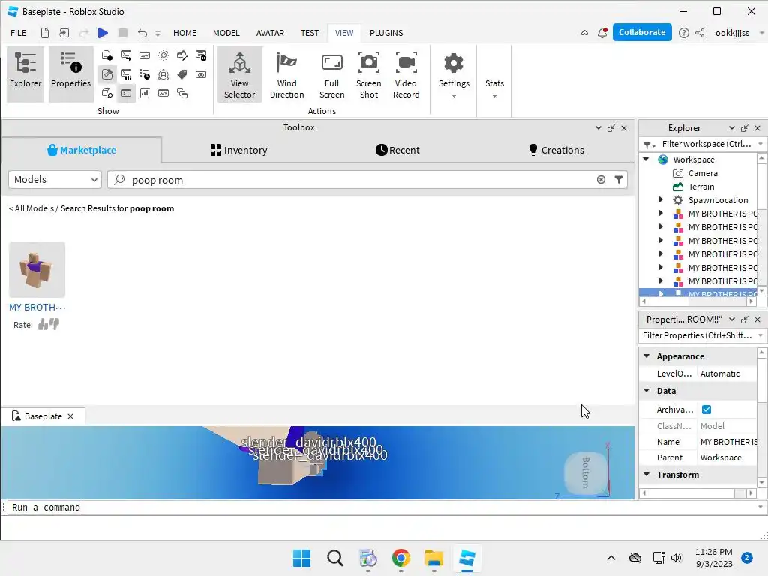Open the Toolbox panel options arrow
Screen dimensions: 768x576
click(598, 127)
